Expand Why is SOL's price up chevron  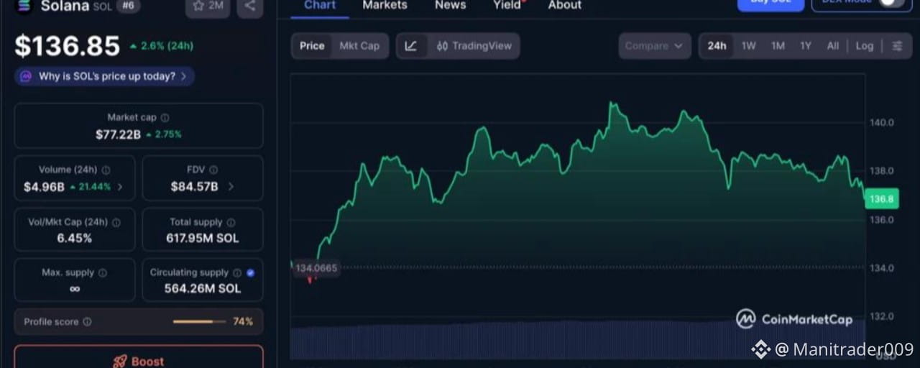tap(184, 76)
